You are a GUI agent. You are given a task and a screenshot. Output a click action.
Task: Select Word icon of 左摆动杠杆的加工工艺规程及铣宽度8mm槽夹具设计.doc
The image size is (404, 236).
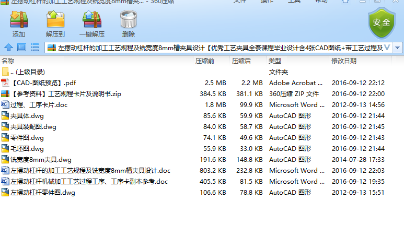5,170
